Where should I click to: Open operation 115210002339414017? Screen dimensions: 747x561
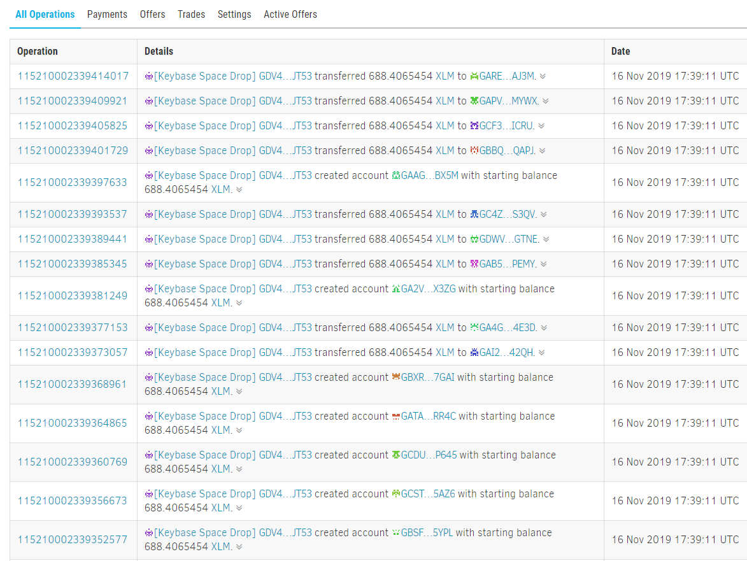pyautogui.click(x=73, y=76)
